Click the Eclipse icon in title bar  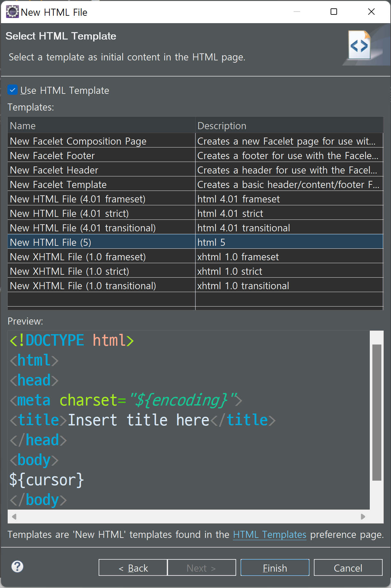(x=12, y=12)
